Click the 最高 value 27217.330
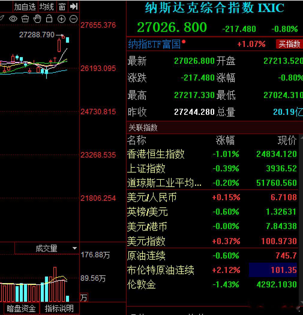The image size is (303, 315). pos(194,95)
